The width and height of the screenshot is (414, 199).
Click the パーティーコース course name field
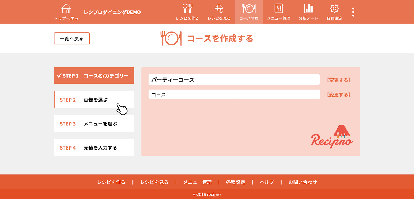click(x=234, y=80)
